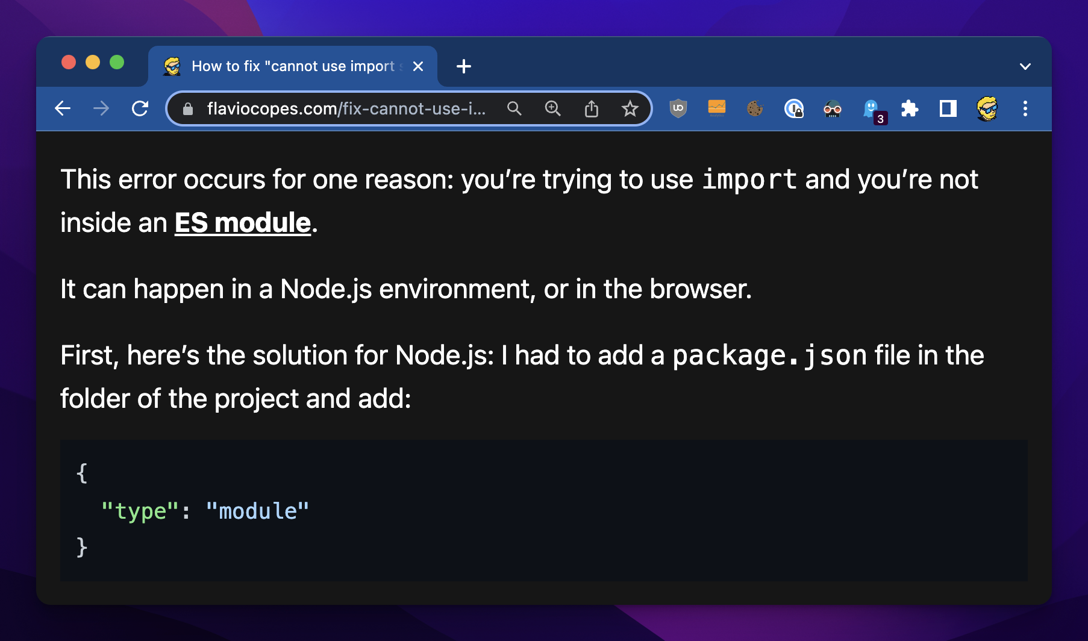Bookmark this page with the star
The height and width of the screenshot is (641, 1088).
point(630,108)
